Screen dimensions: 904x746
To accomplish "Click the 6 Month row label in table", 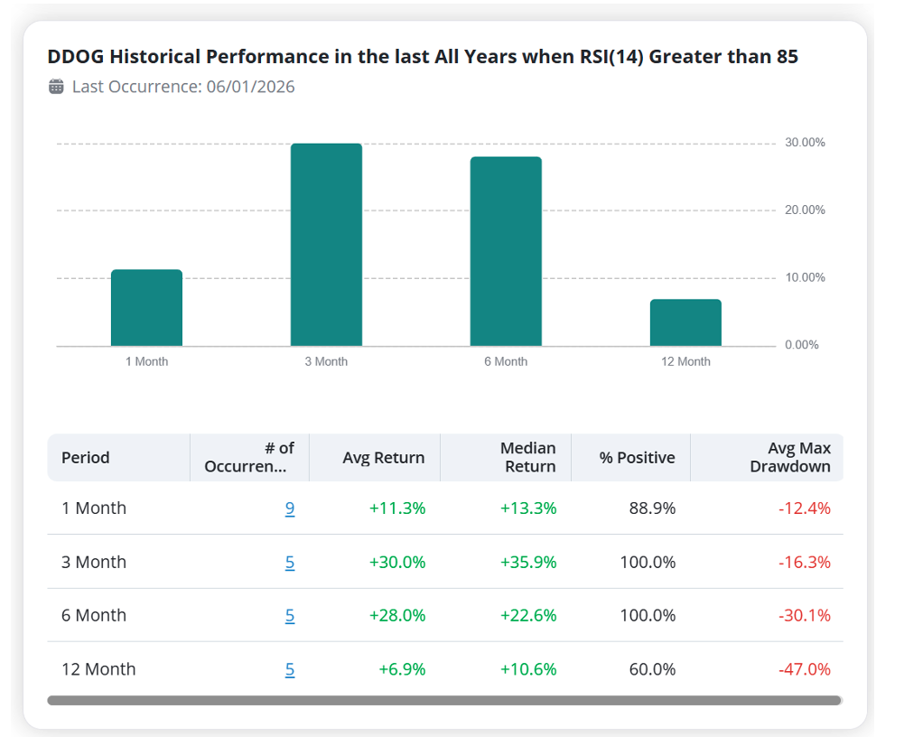I will coord(94,616).
